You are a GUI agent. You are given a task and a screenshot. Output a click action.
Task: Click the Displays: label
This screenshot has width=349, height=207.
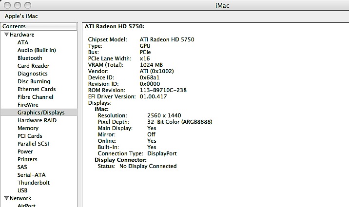(x=100, y=103)
